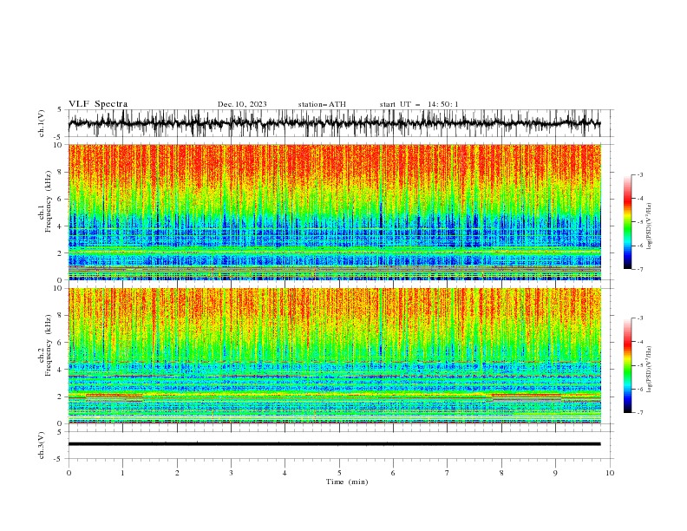The width and height of the screenshot is (687, 531).
Task: Click time axis tick label '5'
Action: (x=339, y=473)
